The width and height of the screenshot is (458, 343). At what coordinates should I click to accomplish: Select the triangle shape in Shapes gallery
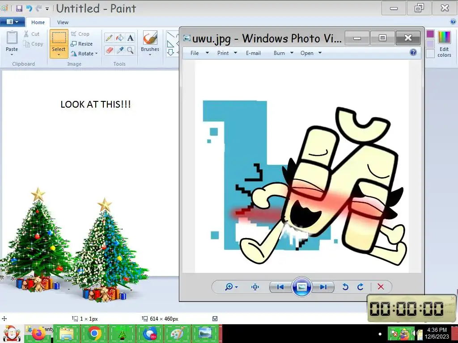[170, 44]
